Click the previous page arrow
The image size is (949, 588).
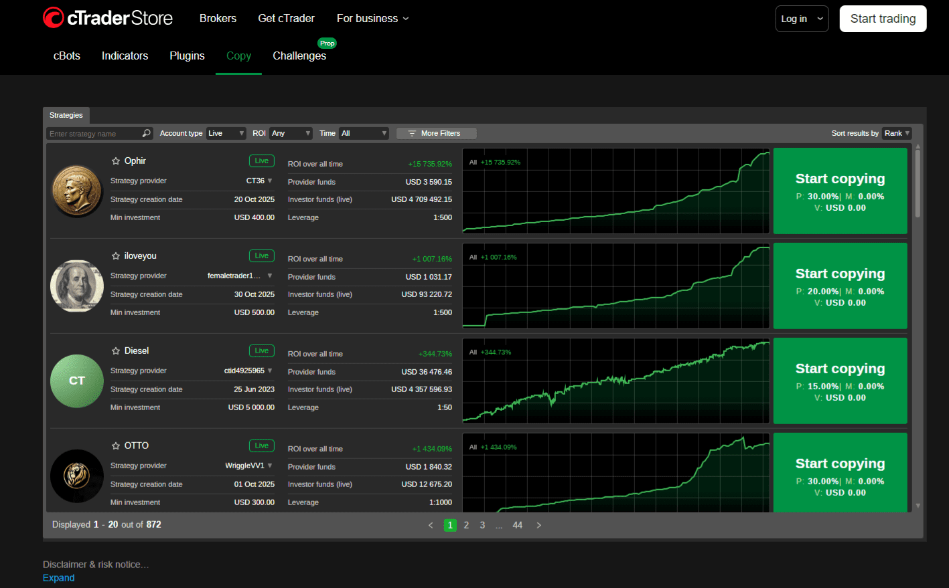[431, 525]
